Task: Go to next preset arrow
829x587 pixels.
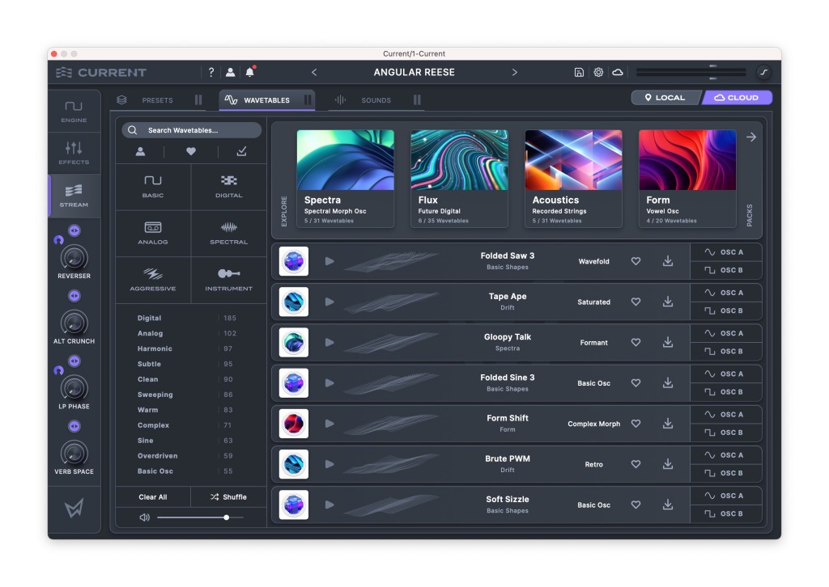Action: (x=514, y=72)
